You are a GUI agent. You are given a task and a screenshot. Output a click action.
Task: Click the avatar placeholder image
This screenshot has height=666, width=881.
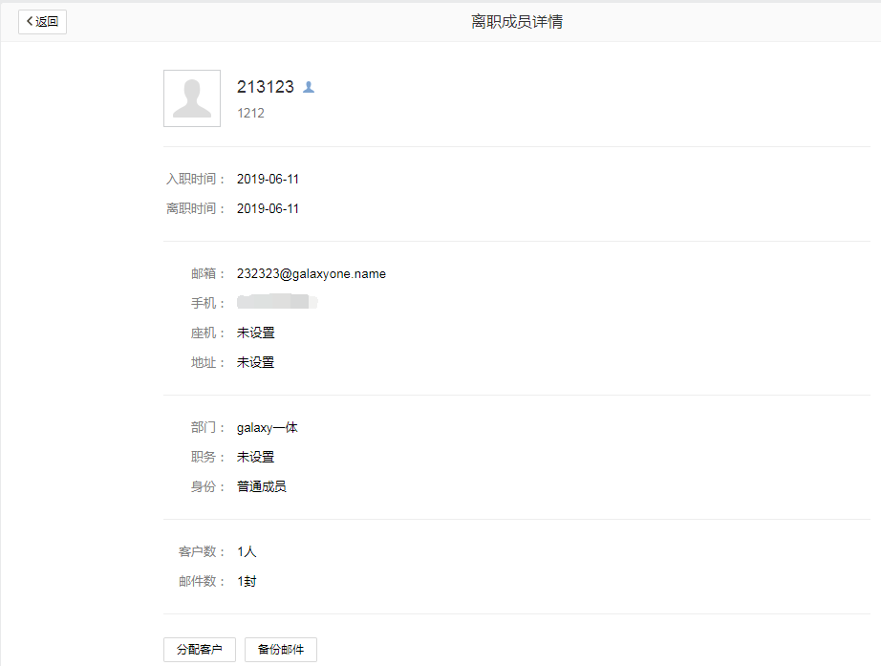[191, 97]
